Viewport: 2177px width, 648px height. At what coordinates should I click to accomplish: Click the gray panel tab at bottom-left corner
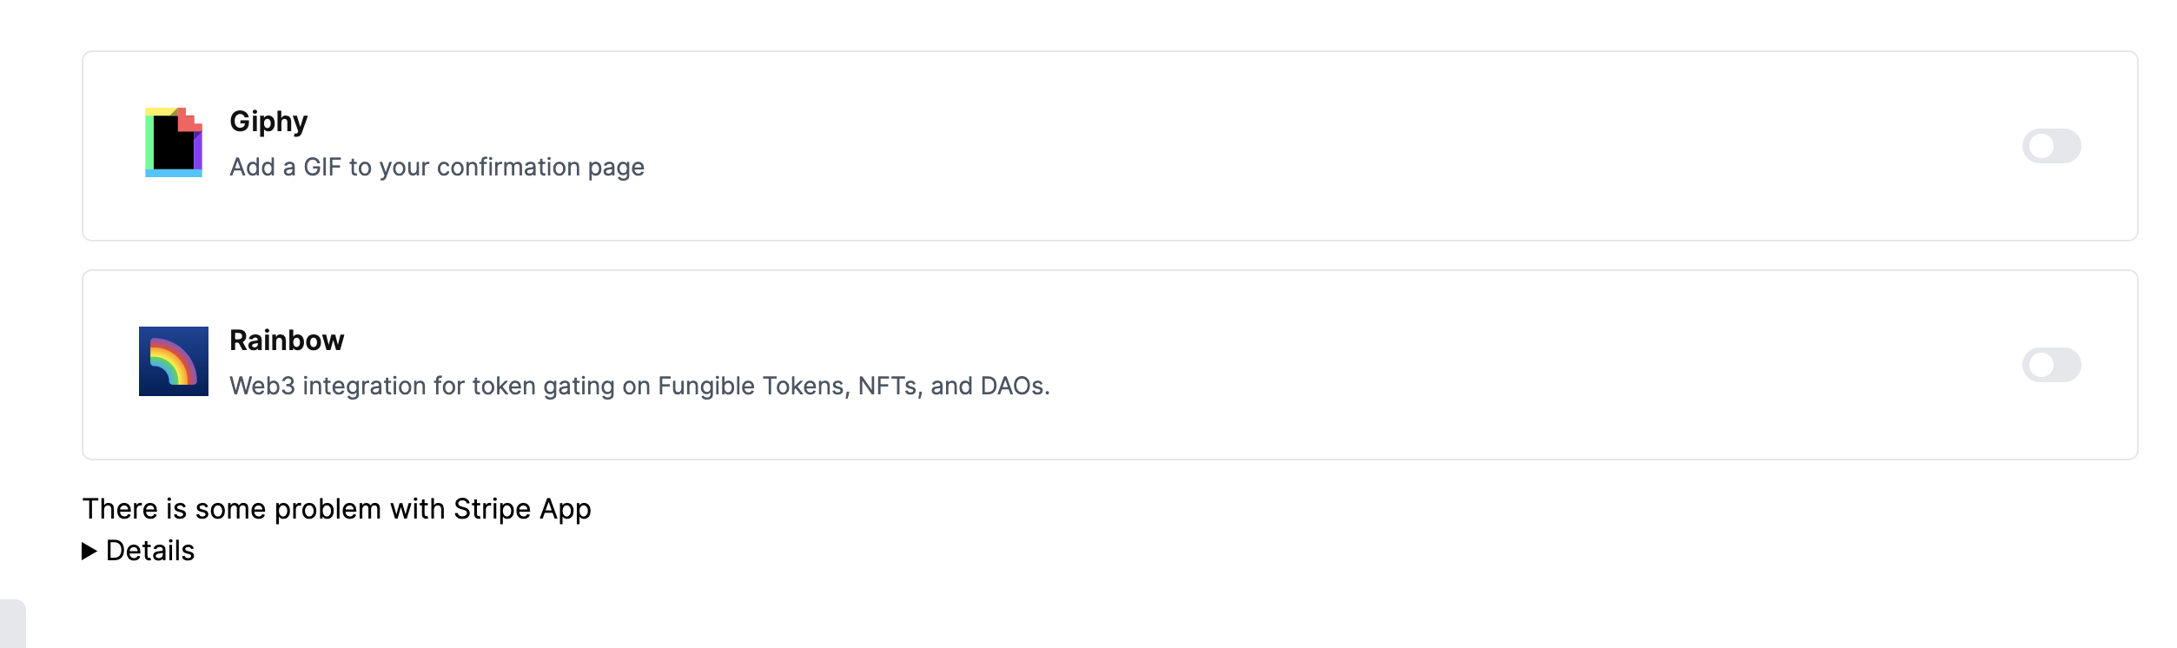tap(13, 624)
